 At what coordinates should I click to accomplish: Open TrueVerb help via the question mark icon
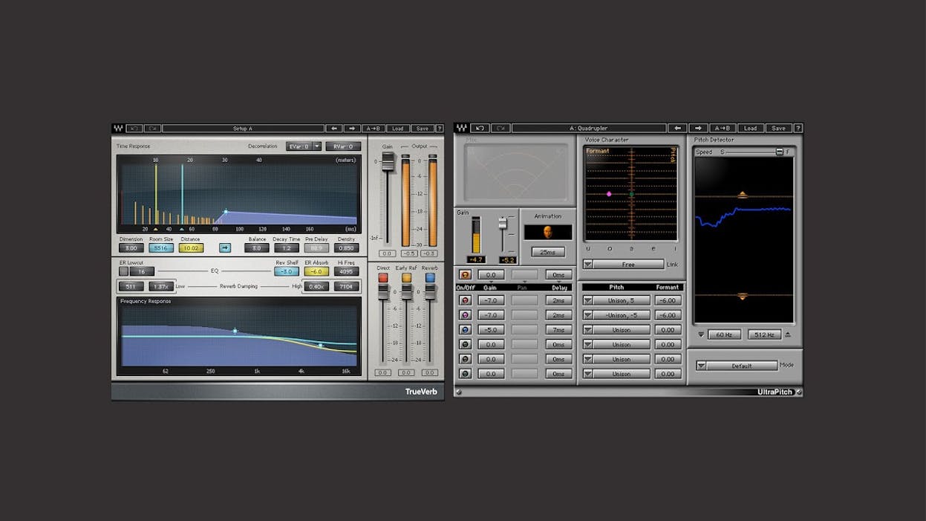point(439,128)
